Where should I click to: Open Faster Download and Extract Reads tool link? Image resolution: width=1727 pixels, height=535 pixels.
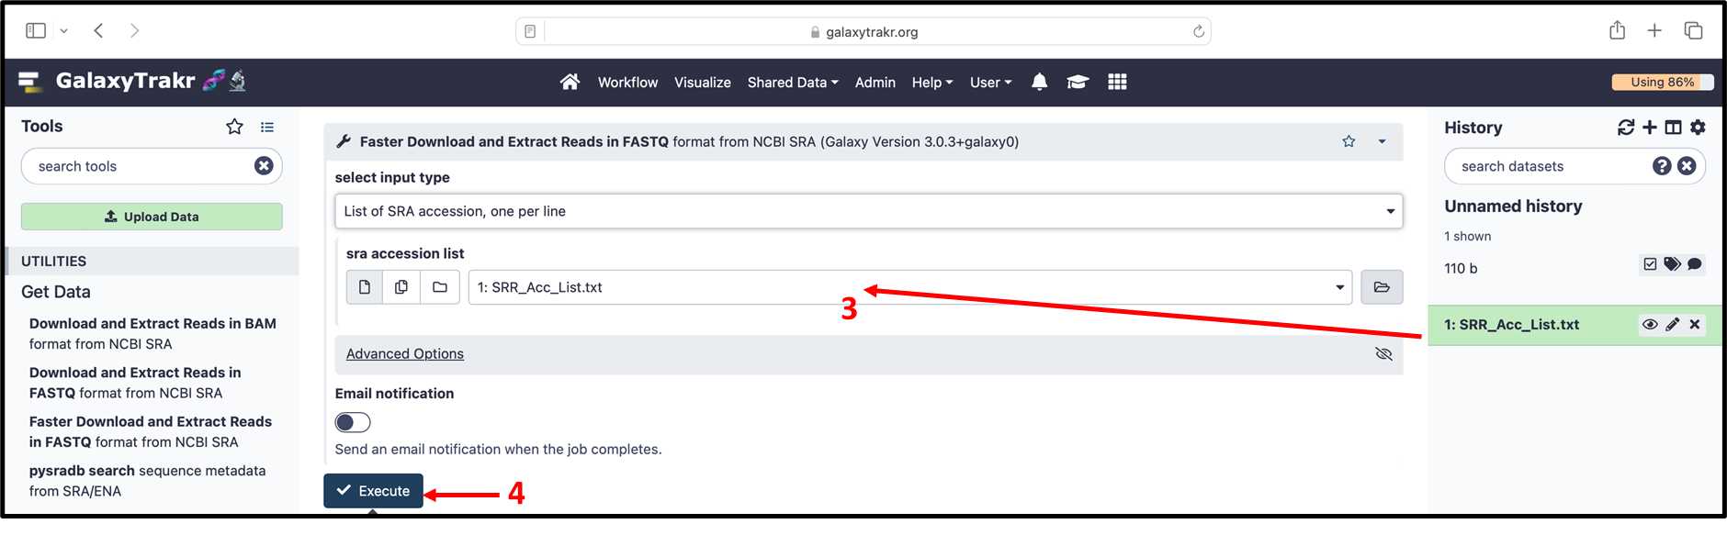pyautogui.click(x=151, y=432)
